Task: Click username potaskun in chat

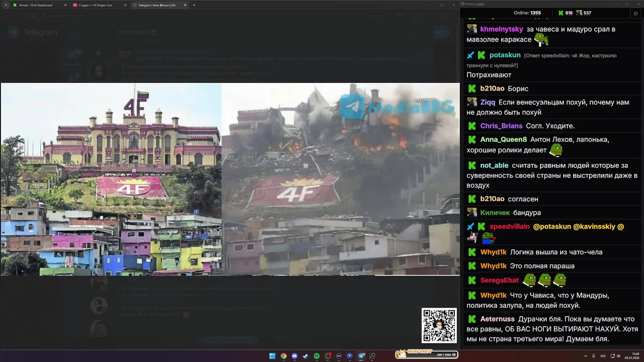Action: [505, 55]
